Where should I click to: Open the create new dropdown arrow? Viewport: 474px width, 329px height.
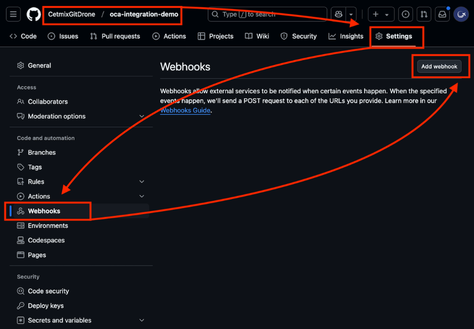[x=387, y=14]
